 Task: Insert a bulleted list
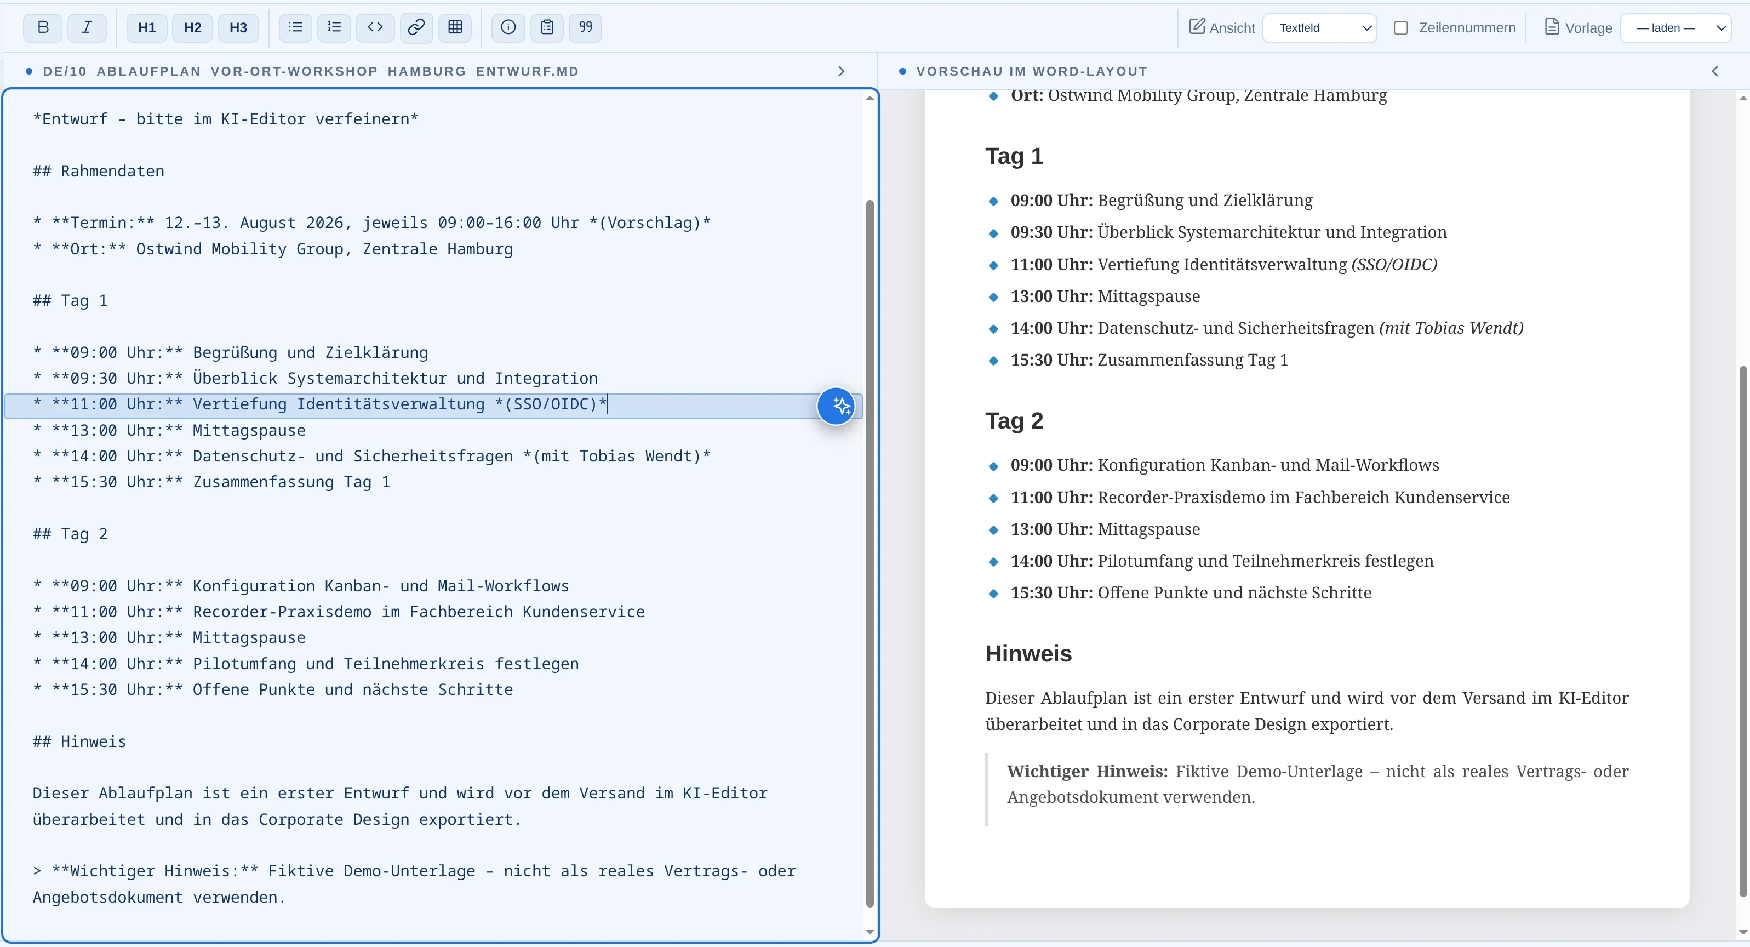coord(295,27)
